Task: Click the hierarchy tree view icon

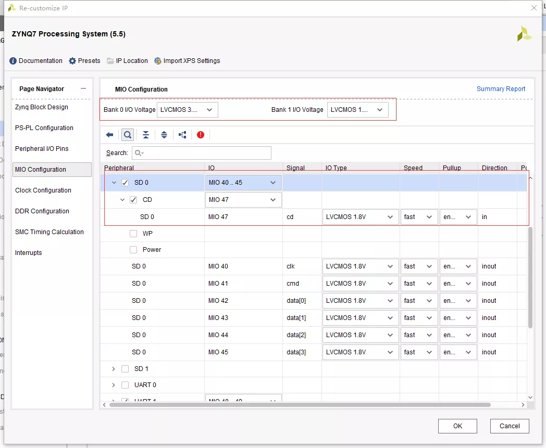Action: coord(182,135)
